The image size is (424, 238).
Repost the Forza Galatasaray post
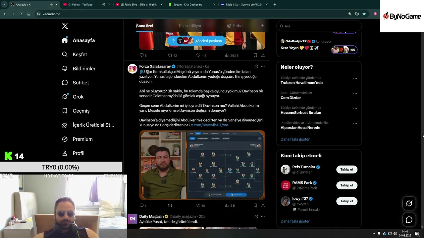coord(170,205)
